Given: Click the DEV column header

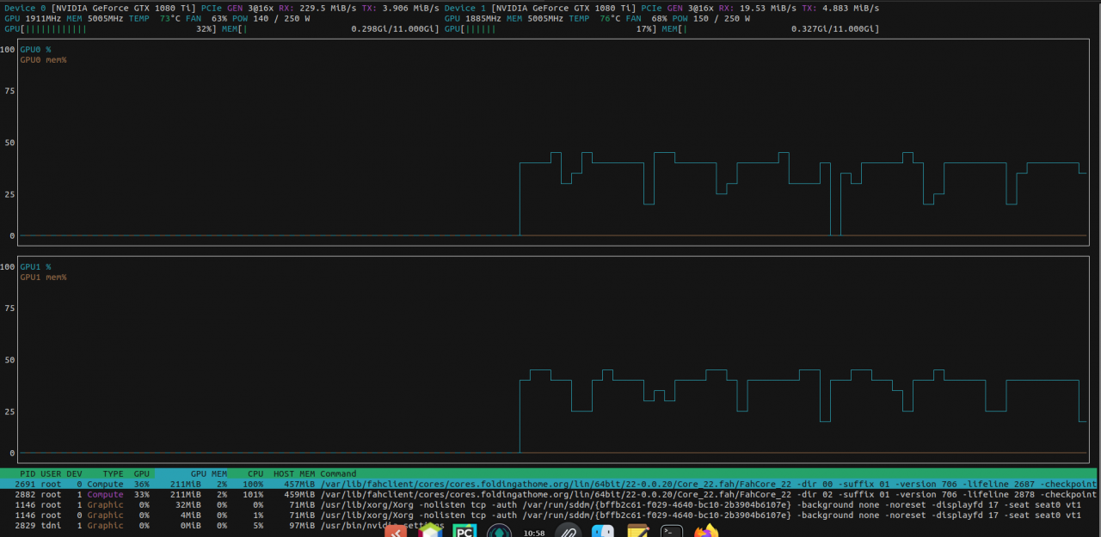Looking at the screenshot, I should click(x=75, y=473).
